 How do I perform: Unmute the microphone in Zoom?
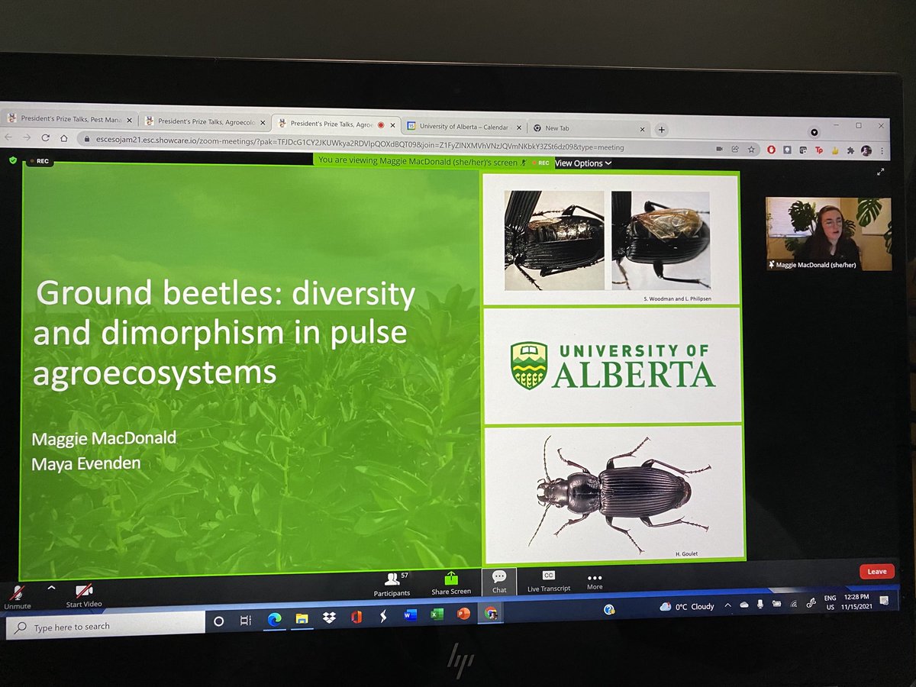point(17,597)
